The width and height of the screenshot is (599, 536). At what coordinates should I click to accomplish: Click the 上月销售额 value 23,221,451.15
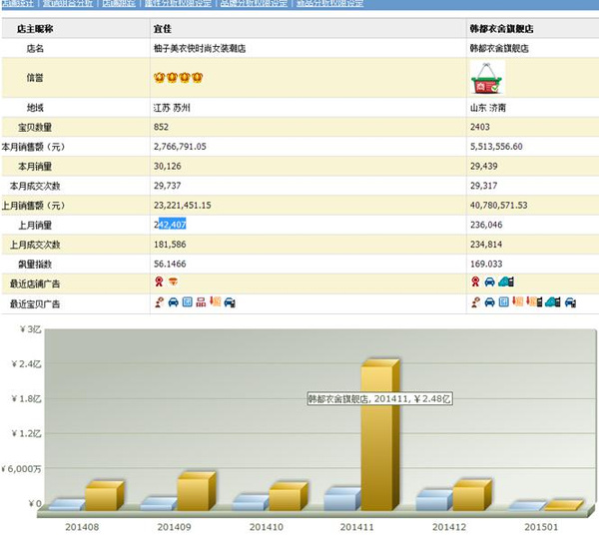coord(183,206)
